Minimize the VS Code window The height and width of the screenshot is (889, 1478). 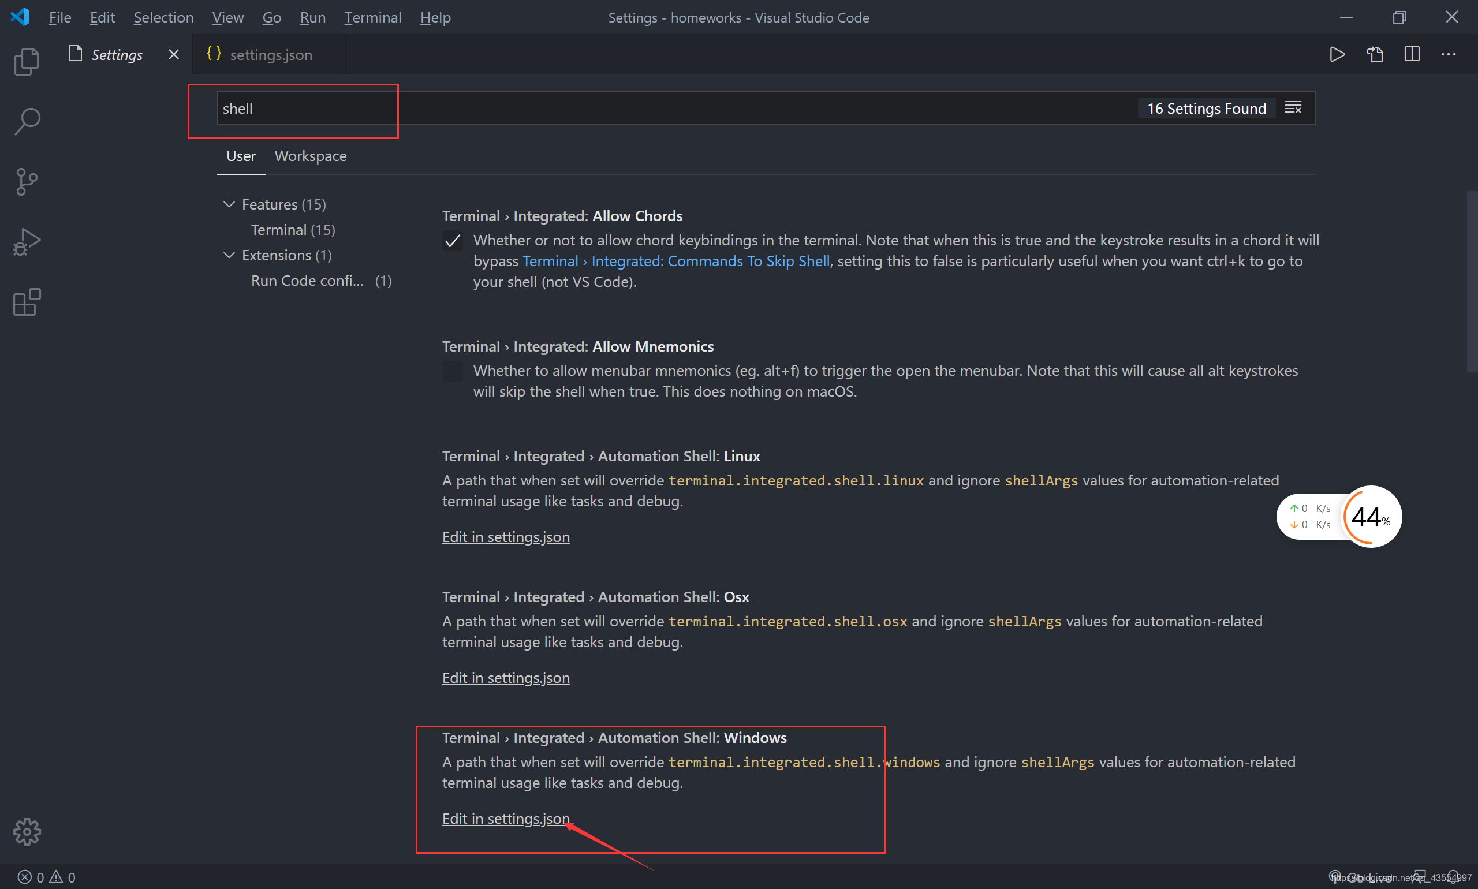(1346, 17)
